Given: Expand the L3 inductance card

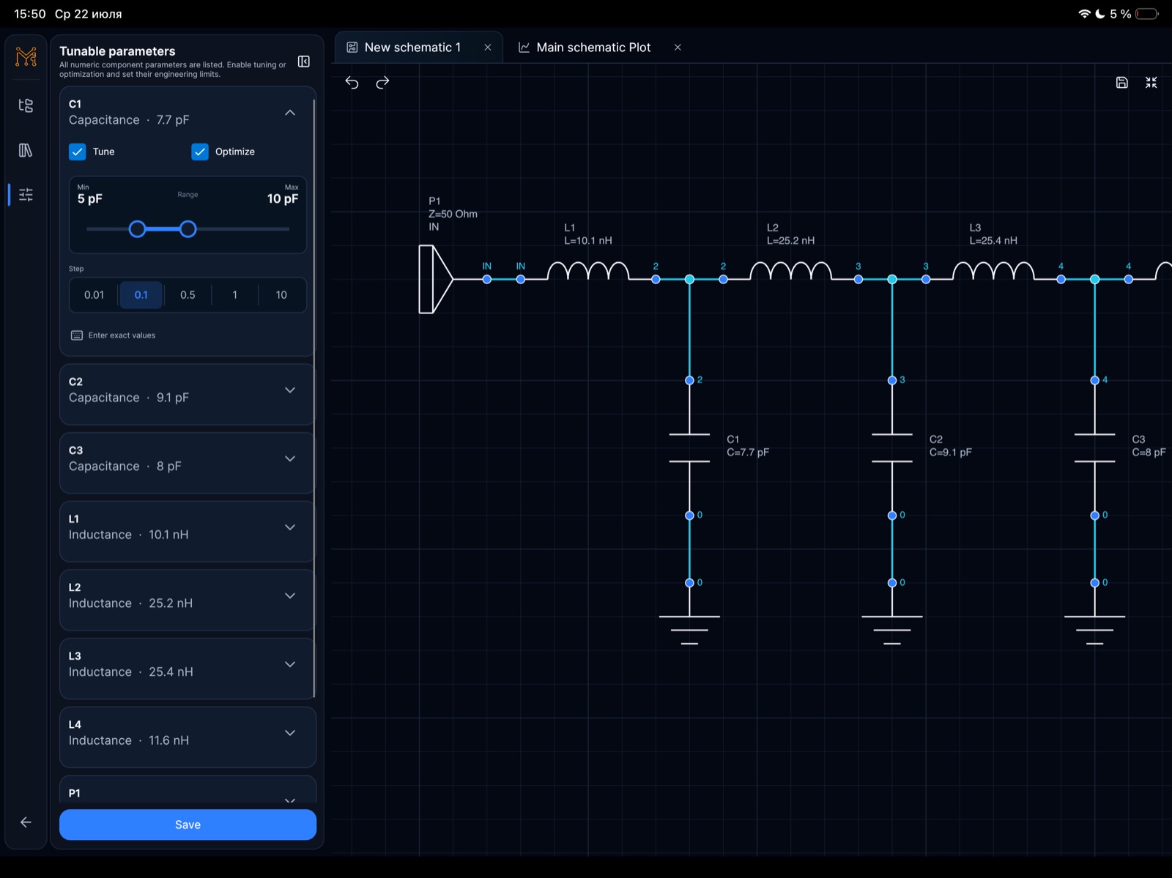Looking at the screenshot, I should 290,665.
